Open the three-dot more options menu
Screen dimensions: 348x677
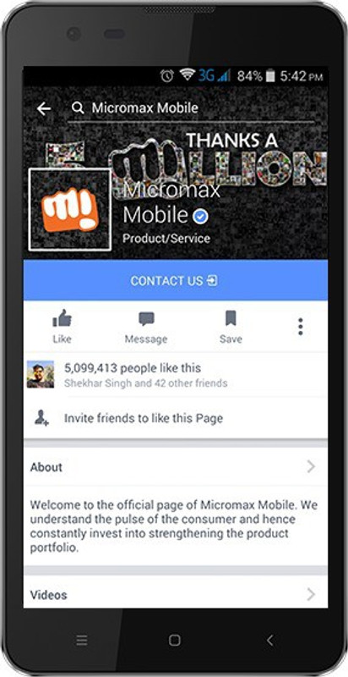coord(301,327)
